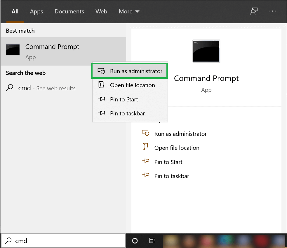The image size is (287, 248).
Task: Expand the More dropdown filter
Action: pos(129,12)
